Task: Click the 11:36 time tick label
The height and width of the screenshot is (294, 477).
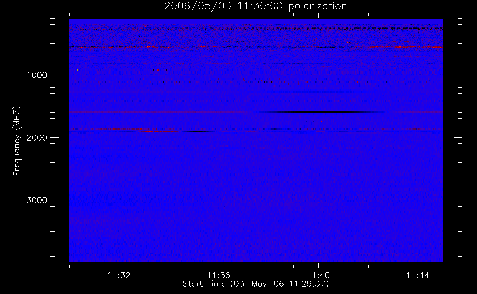Action: (219, 275)
